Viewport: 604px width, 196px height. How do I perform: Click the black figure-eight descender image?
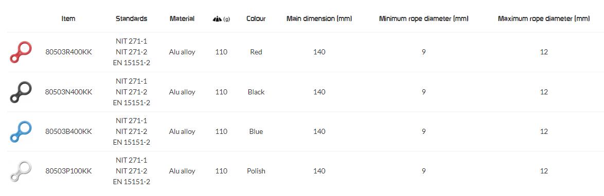pyautogui.click(x=21, y=92)
